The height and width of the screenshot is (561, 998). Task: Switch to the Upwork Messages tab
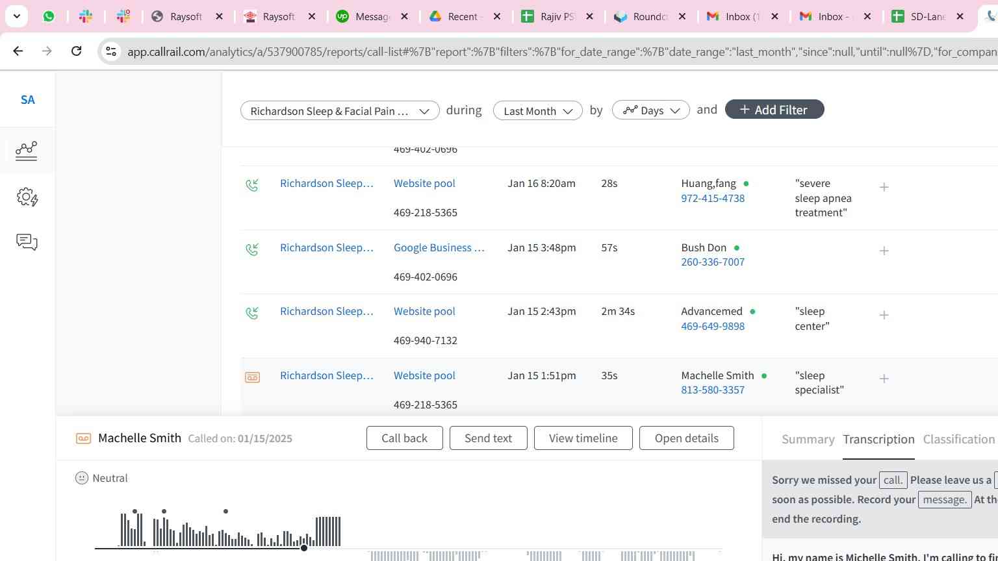[x=372, y=16]
